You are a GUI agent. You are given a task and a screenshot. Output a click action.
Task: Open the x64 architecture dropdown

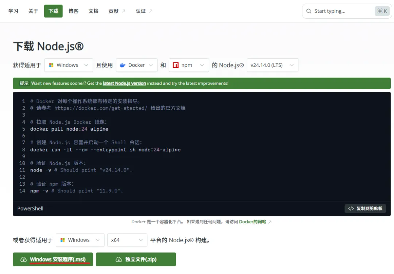[127, 240]
